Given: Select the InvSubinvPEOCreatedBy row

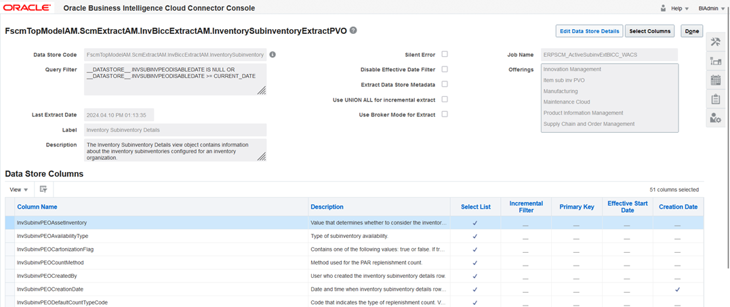Looking at the screenshot, I should (354, 276).
